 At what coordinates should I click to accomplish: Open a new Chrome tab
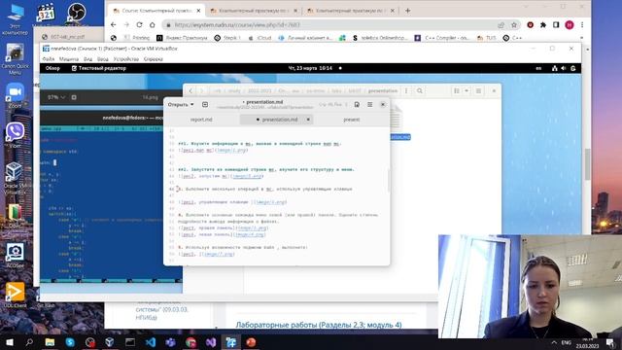407,11
